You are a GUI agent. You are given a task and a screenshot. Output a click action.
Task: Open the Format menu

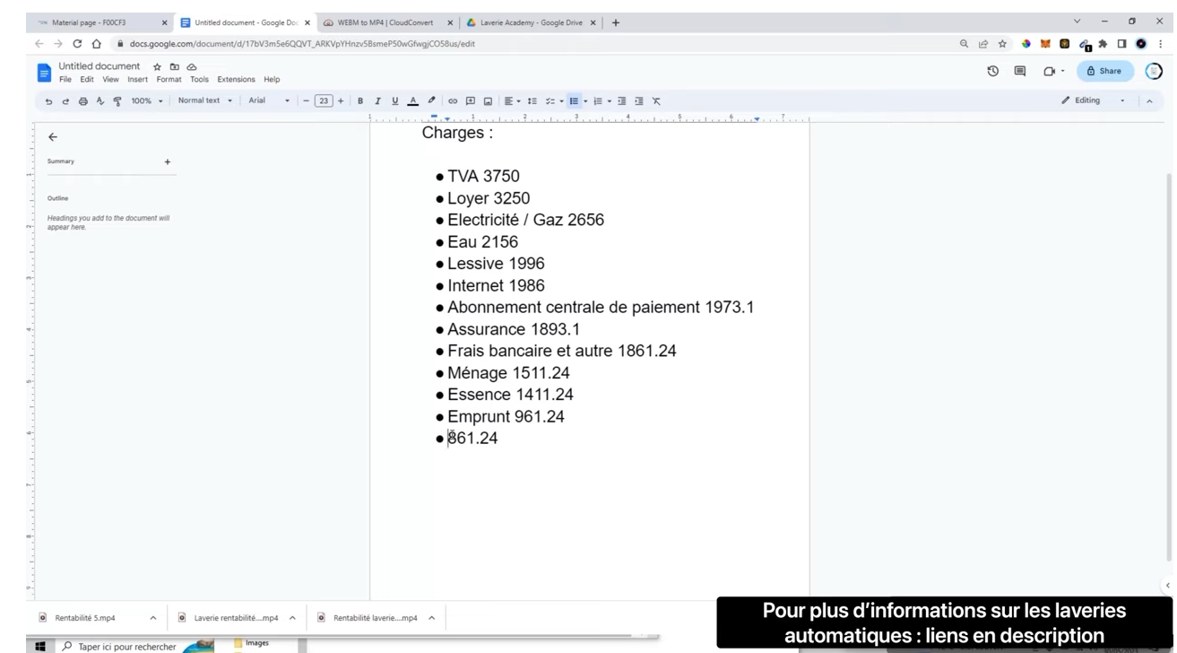click(x=169, y=80)
